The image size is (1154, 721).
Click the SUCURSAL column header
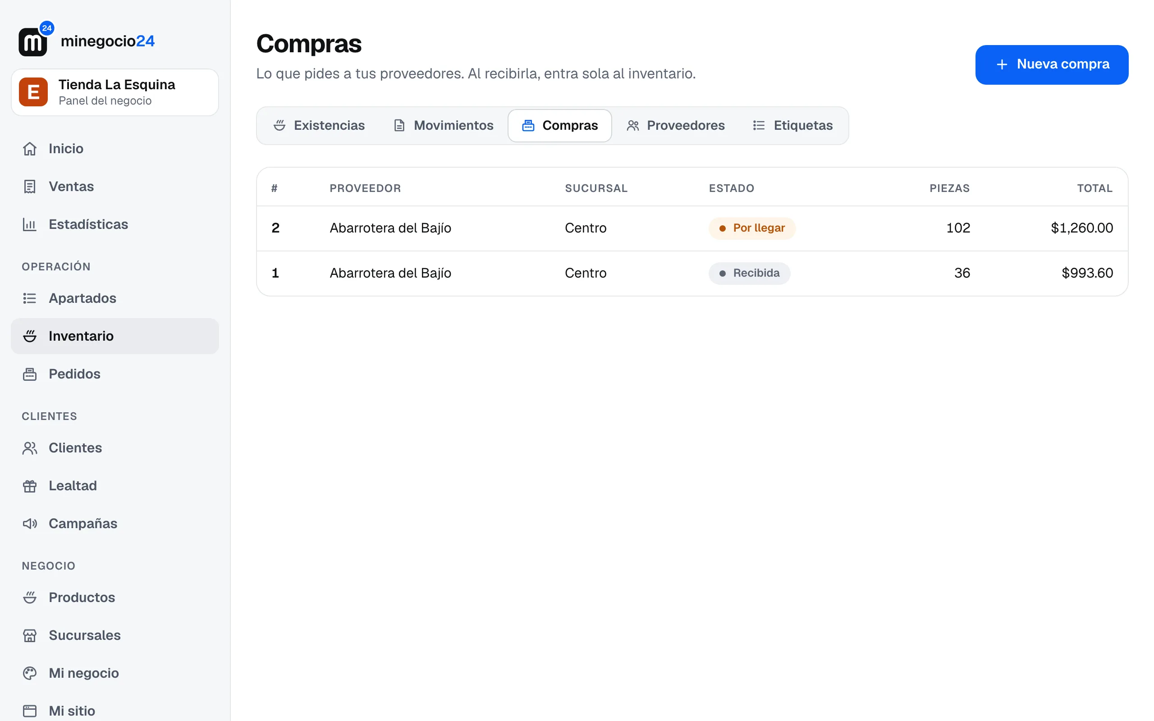596,188
